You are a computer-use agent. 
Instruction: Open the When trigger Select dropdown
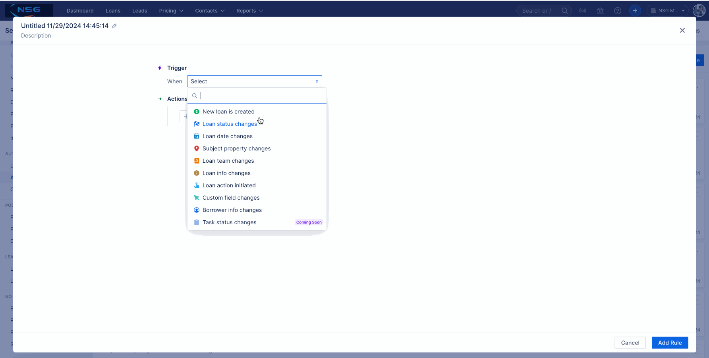tap(255, 81)
